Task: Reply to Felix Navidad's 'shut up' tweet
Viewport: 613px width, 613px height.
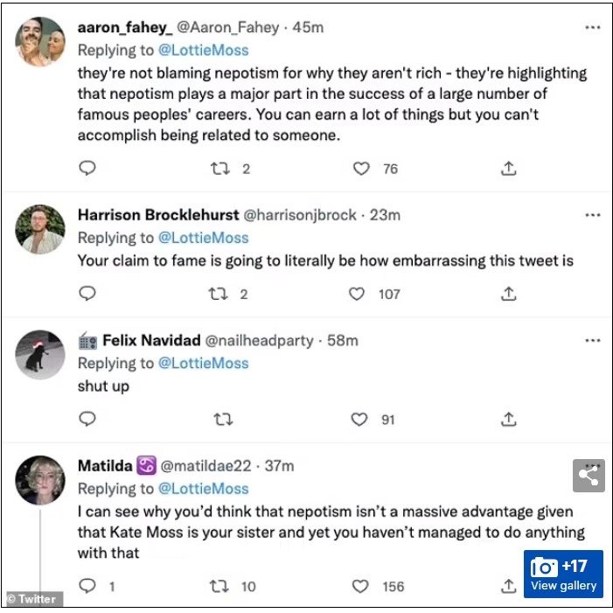Action: [x=87, y=420]
